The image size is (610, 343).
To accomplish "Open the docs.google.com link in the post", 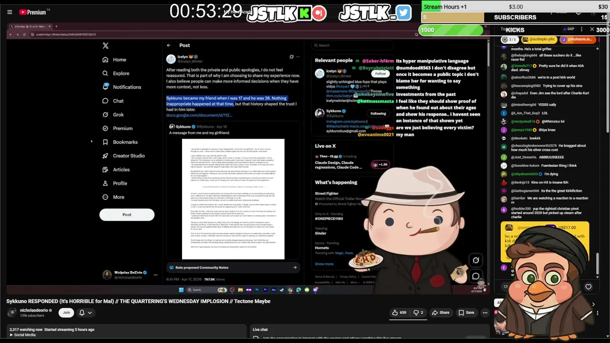I will coord(199,115).
